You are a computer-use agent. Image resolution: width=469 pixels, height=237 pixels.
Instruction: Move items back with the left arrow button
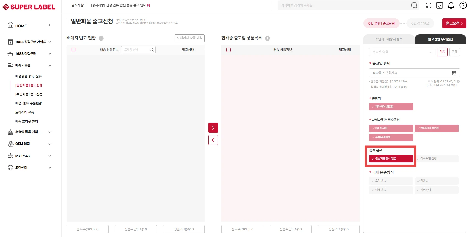(213, 140)
